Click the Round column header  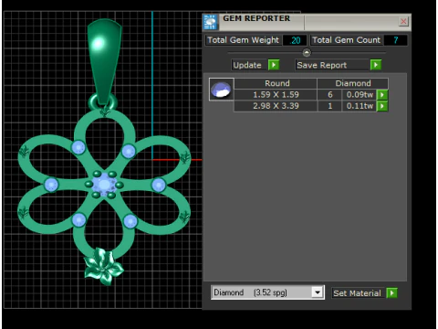[276, 83]
